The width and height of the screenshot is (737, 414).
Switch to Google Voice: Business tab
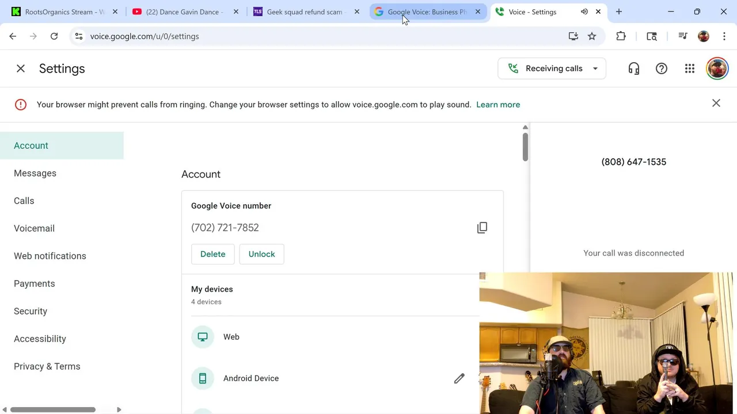click(427, 11)
